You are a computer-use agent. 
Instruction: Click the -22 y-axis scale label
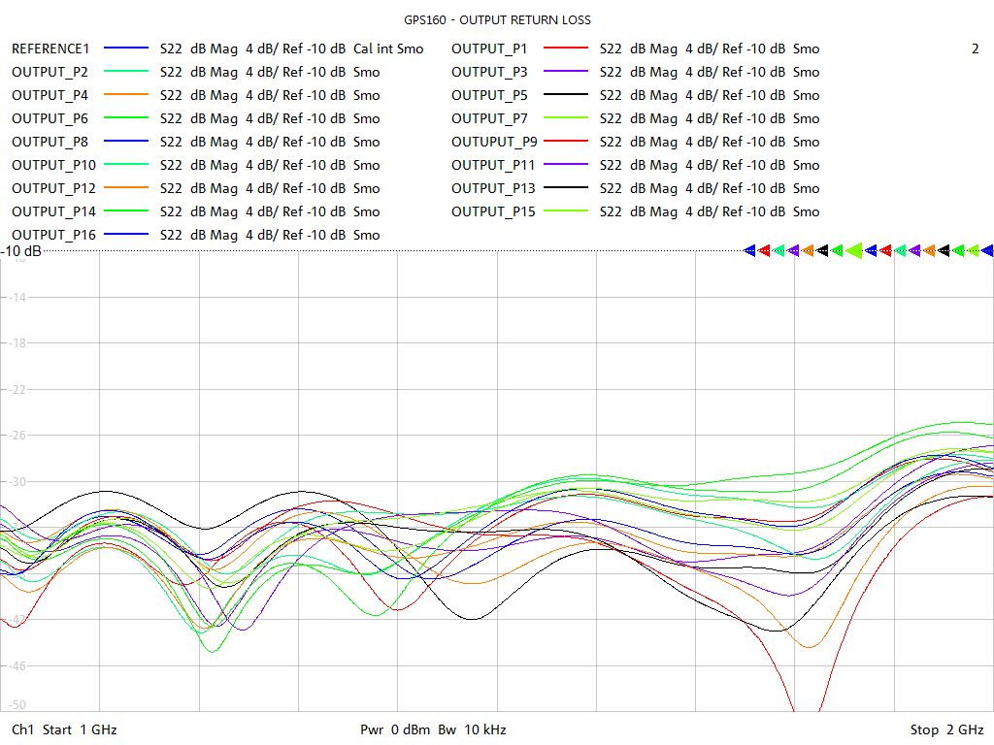[x=16, y=390]
